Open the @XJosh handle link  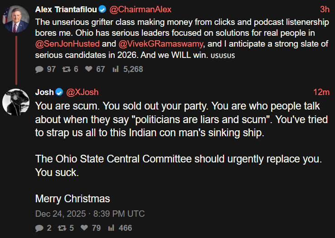(83, 92)
